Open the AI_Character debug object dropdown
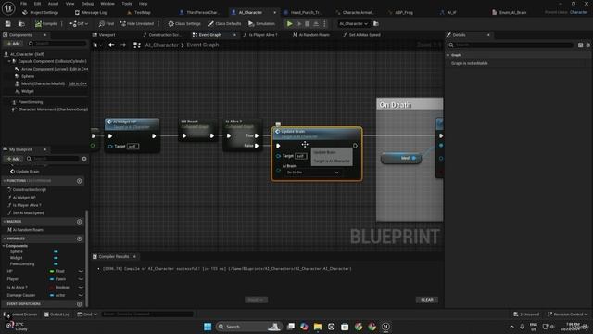Screen dimensions: 593x334 click(x=353, y=23)
